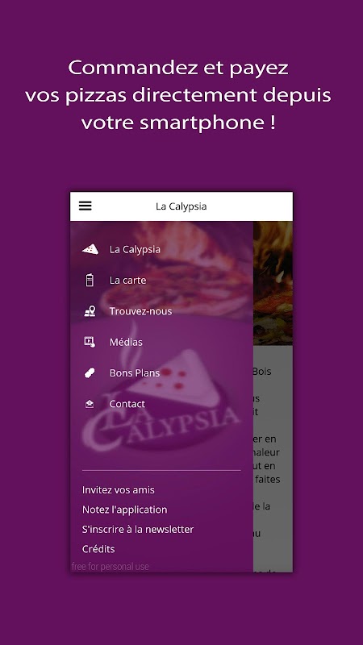Tap the La Calypsia header title
This screenshot has height=645, width=363.
pos(181,206)
